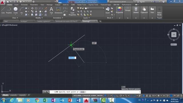This screenshot has height=103, width=183.
Task: Click the Plot printer icon in quick access toolbar
Action: (x=21, y=2)
